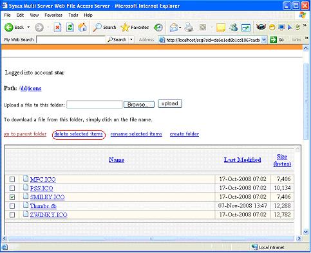Click the blue monitor toolbar icon

(281, 27)
